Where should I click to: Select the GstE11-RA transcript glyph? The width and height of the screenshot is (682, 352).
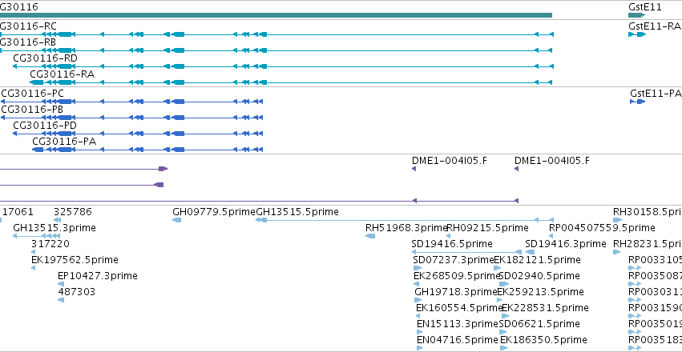637,34
